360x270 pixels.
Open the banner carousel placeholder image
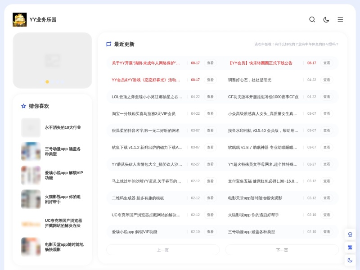[x=52, y=60]
